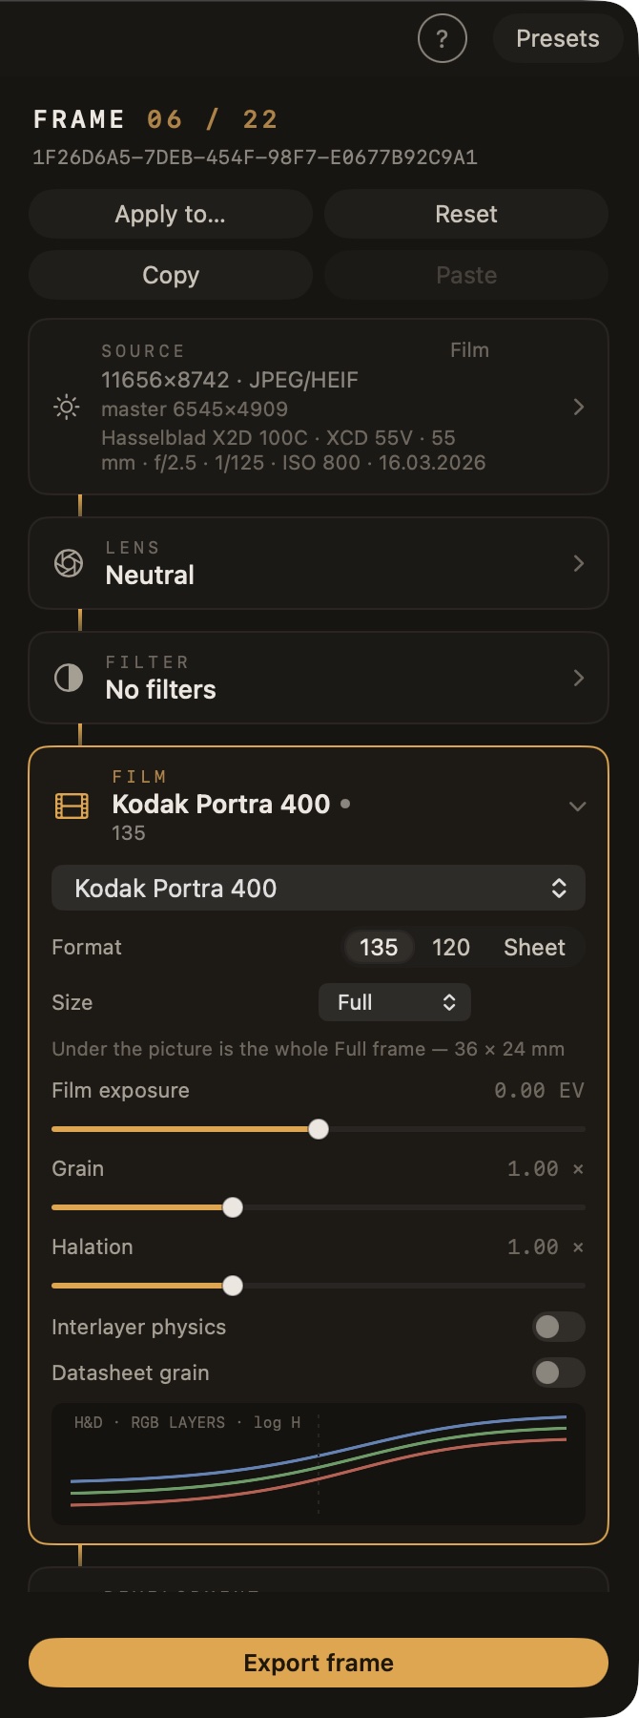
Task: Click the film strip icon
Action: point(72,807)
